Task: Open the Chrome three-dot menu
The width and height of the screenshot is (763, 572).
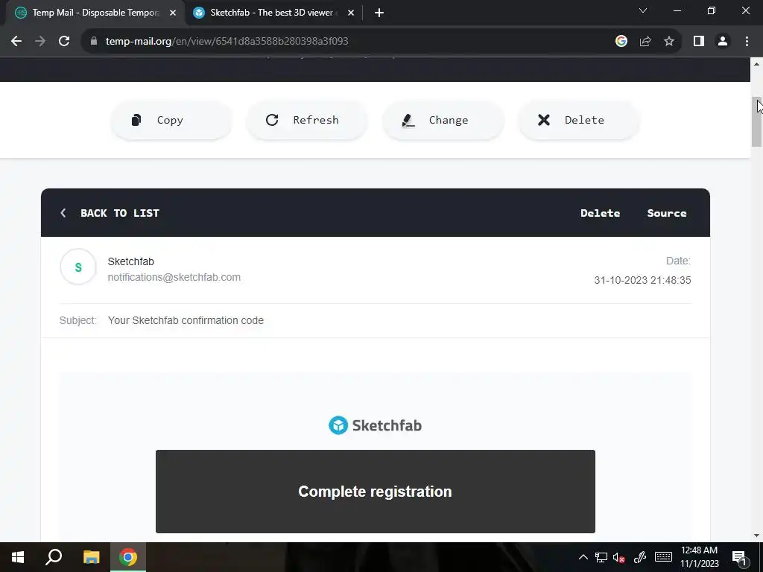Action: pos(747,42)
